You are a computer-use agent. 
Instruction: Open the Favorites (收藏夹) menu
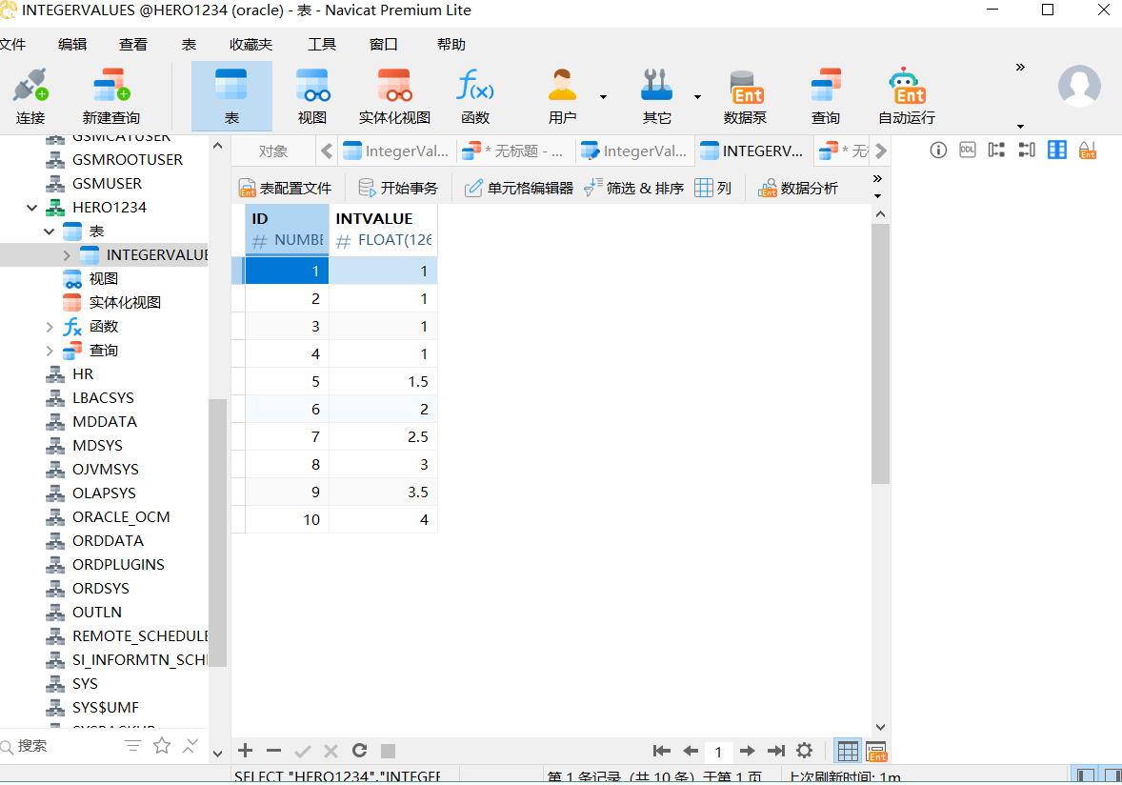pyautogui.click(x=250, y=45)
